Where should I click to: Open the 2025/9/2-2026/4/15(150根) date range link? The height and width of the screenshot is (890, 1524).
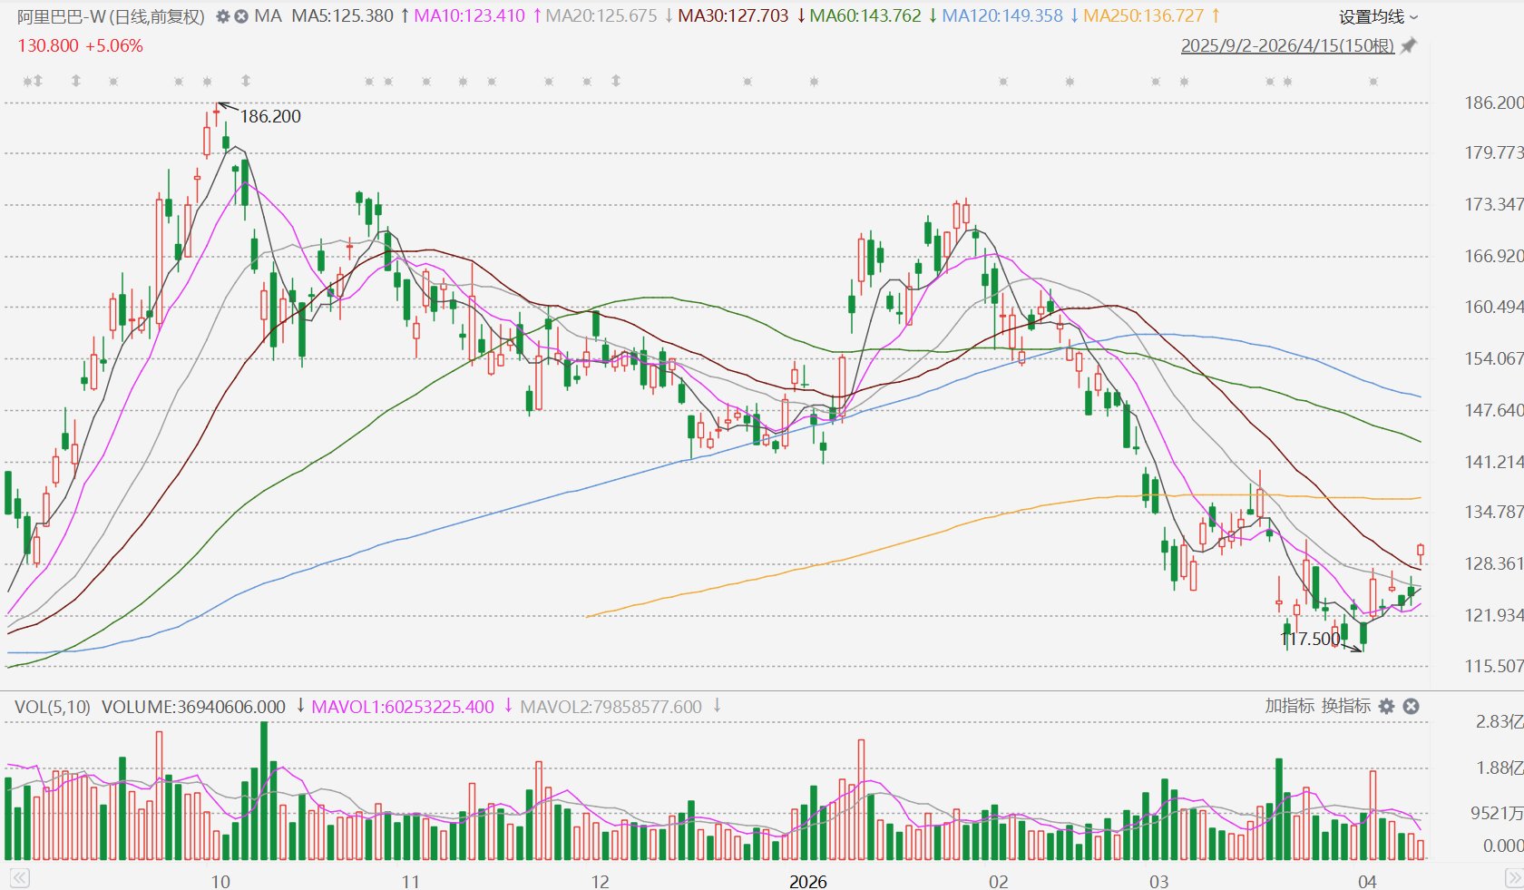(1287, 45)
